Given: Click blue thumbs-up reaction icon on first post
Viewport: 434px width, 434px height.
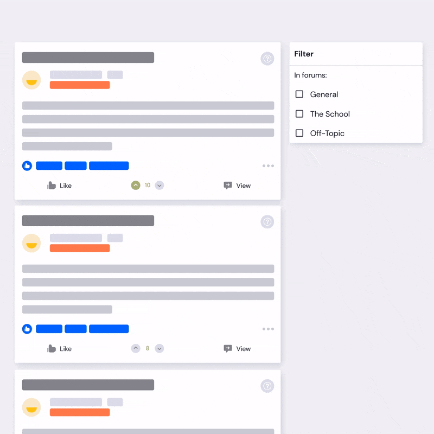Looking at the screenshot, I should tap(27, 166).
